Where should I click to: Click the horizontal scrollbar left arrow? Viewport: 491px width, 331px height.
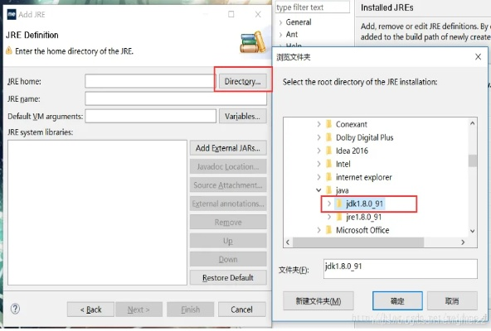pyautogui.click(x=288, y=242)
